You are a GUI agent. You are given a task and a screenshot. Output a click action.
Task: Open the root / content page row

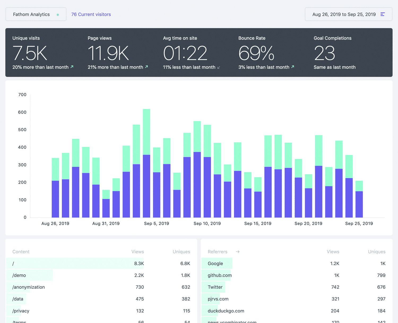(x=13, y=263)
